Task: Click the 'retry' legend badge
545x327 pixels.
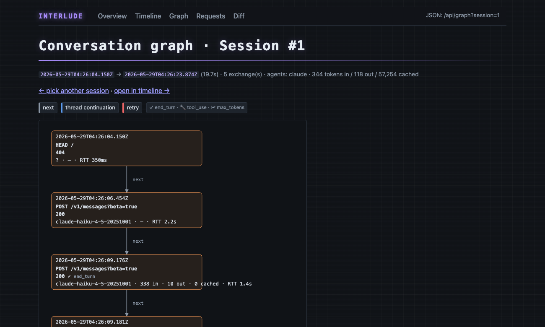Action: point(132,108)
